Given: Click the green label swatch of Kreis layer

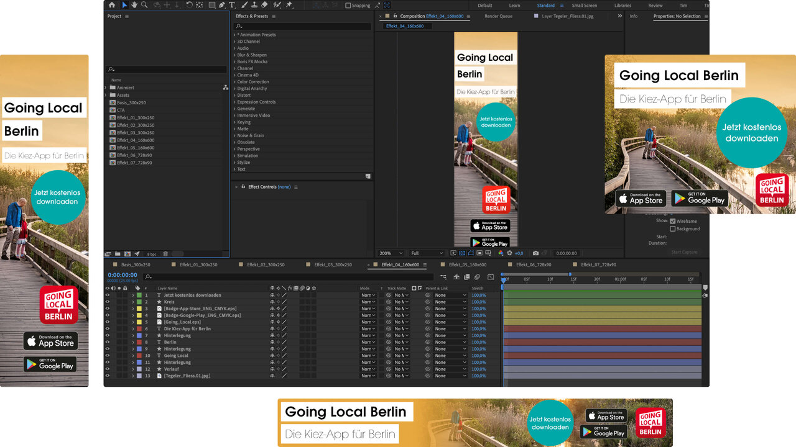Looking at the screenshot, I should click(139, 302).
